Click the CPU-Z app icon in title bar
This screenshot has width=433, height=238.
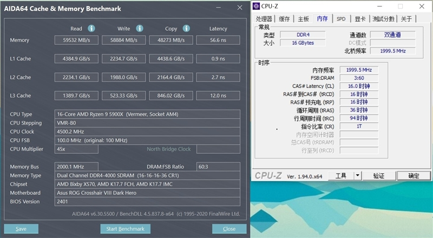[x=256, y=6]
